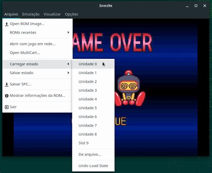Choose Open MultiCart option
The width and height of the screenshot is (212, 173).
(x=38, y=53)
